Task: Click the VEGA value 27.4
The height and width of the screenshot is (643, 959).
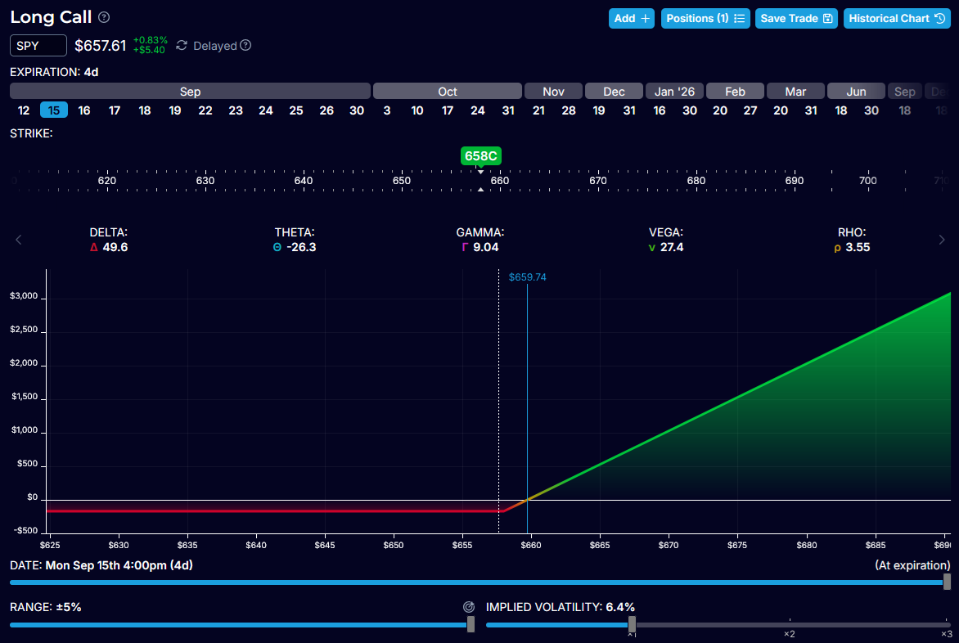Action: 672,248
